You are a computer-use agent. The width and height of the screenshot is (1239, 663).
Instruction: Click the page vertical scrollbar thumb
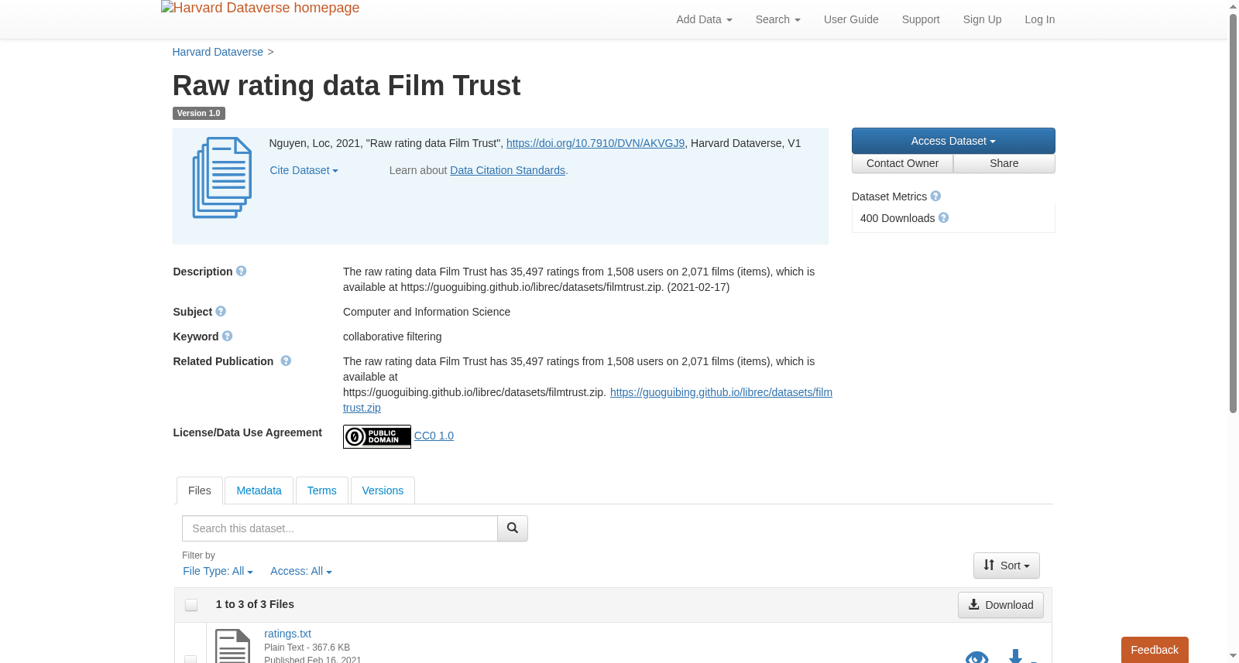[x=1233, y=213]
